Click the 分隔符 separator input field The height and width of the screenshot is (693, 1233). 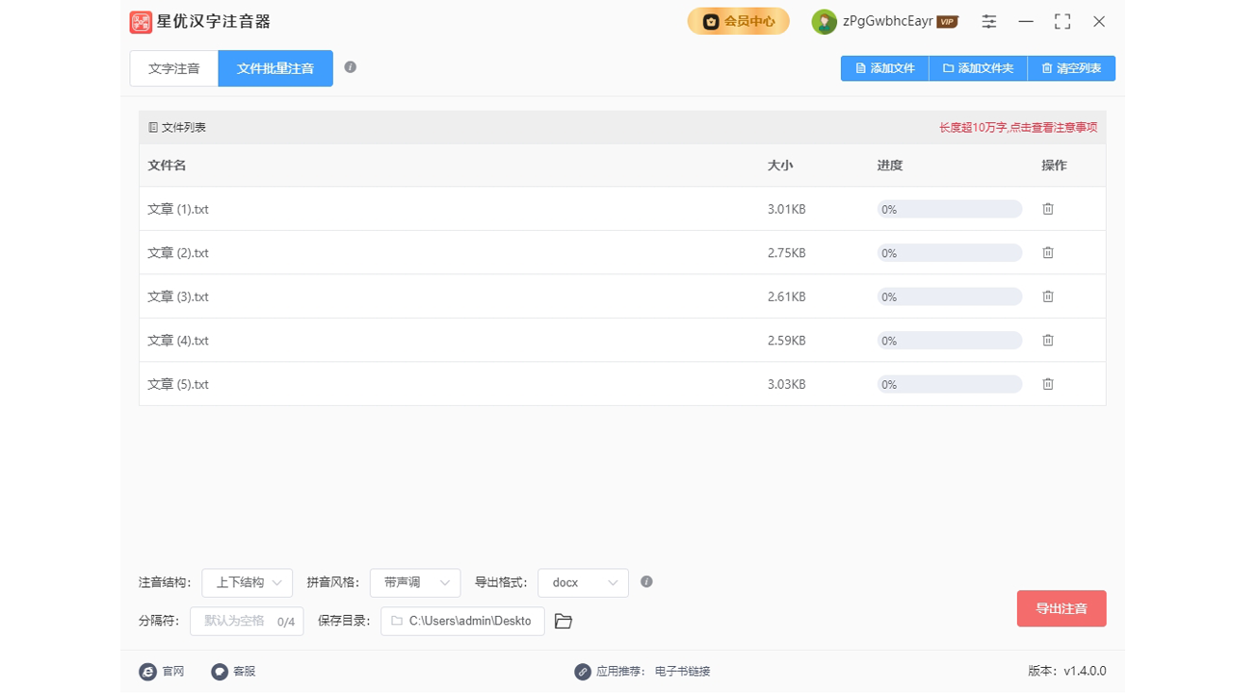(247, 621)
